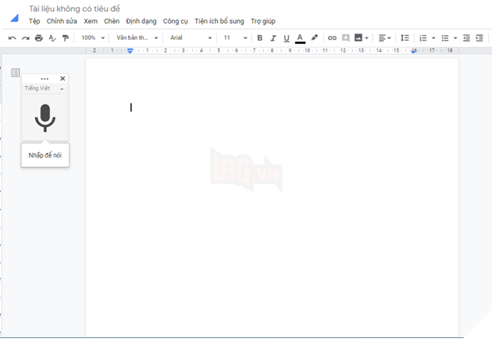The width and height of the screenshot is (492, 341).
Task: Open the document outline icon
Action: point(16,73)
